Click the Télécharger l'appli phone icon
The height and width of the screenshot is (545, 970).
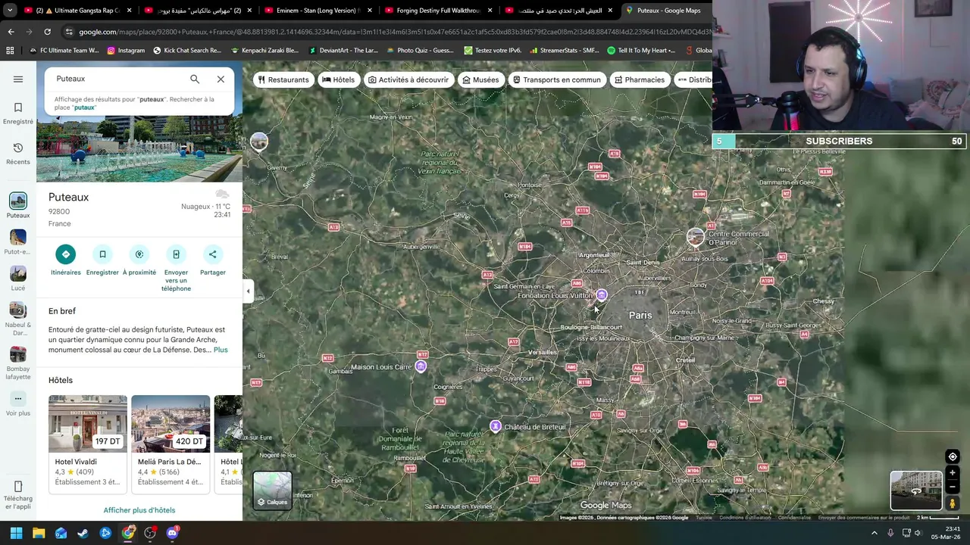coord(18,486)
